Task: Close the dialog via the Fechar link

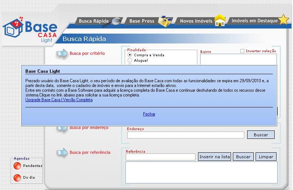Action: (149, 114)
